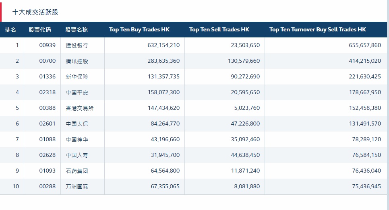Select buy trades value 632,154,210
Viewport: 389px width, 210px height.
click(x=163, y=45)
